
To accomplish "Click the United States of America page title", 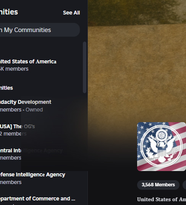I will pyautogui.click(x=162, y=199).
